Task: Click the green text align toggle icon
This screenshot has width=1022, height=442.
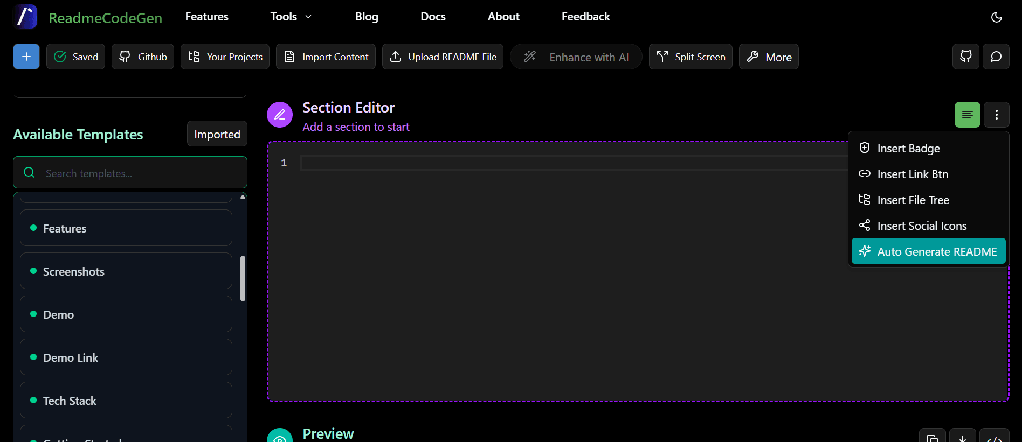Action: pyautogui.click(x=968, y=115)
